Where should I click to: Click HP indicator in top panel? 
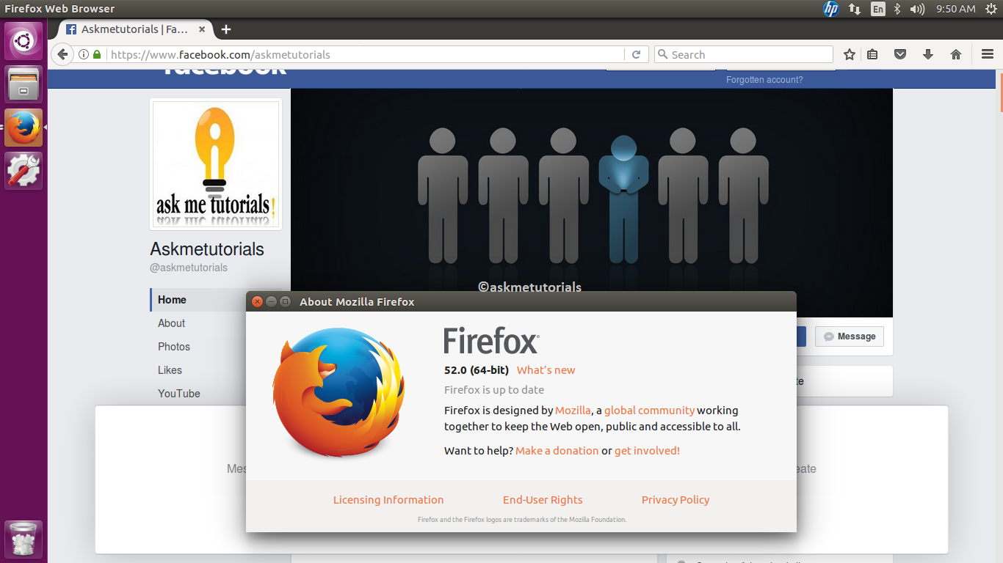[831, 9]
